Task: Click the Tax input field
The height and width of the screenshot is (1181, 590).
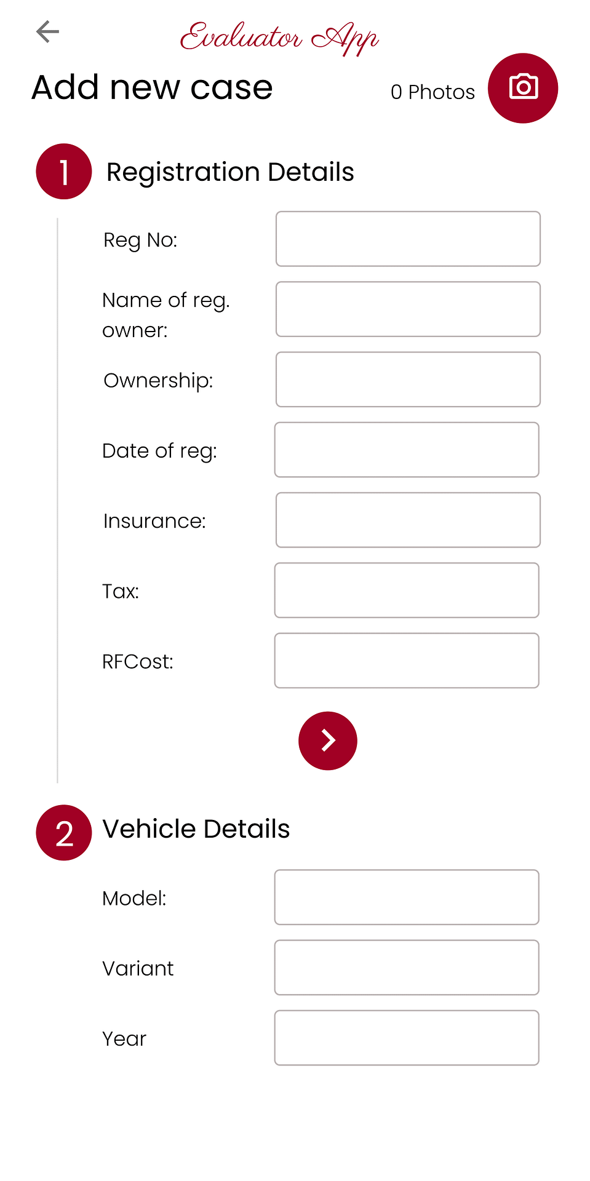Action: click(407, 590)
